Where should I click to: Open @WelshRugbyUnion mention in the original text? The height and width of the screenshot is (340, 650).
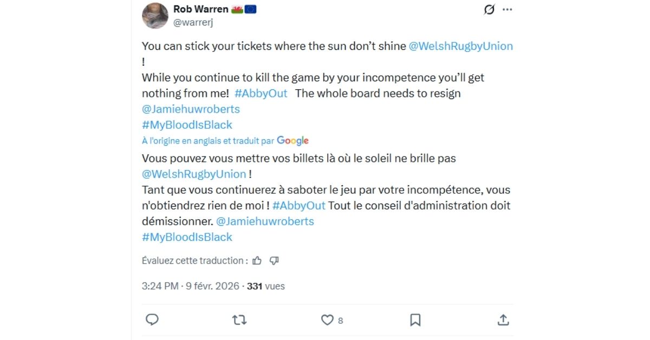(x=460, y=46)
